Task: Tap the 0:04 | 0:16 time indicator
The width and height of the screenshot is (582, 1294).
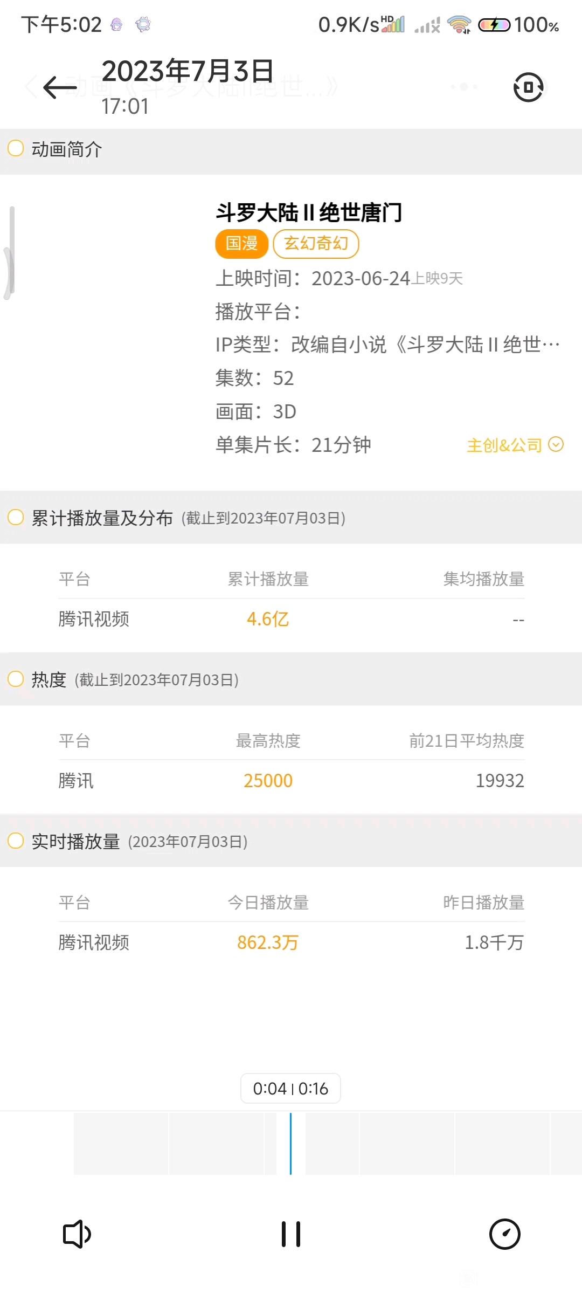Action: [290, 1089]
